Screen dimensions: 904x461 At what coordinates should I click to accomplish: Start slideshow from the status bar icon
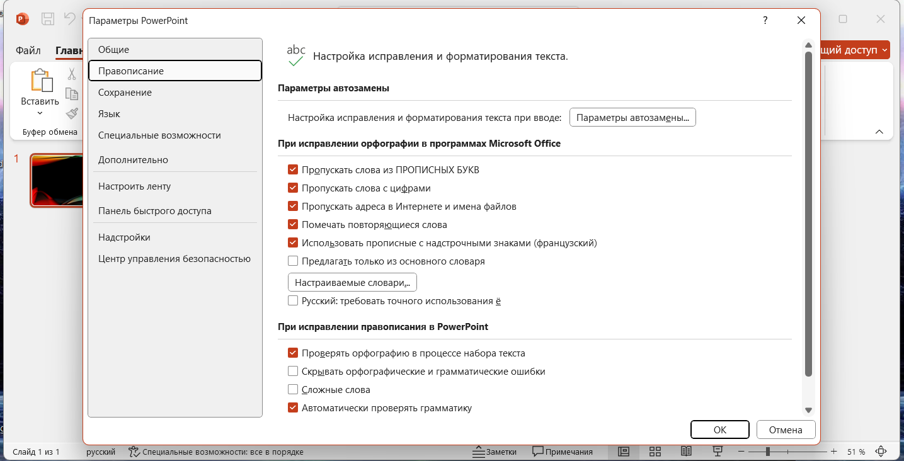tap(717, 452)
